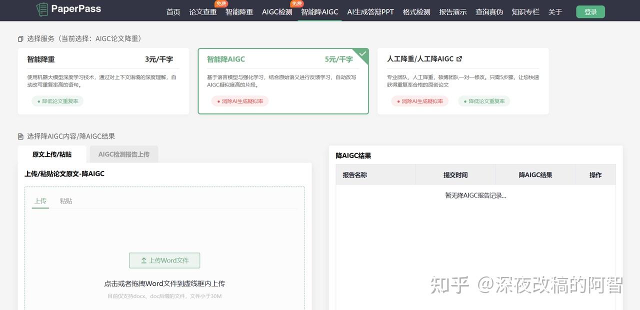
Task: Select 智能降AIGC in the top navigation
Action: pyautogui.click(x=319, y=12)
